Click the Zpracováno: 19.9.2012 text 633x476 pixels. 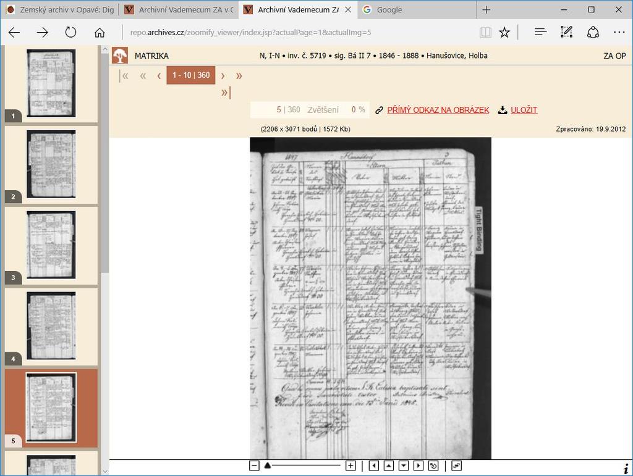(590, 129)
